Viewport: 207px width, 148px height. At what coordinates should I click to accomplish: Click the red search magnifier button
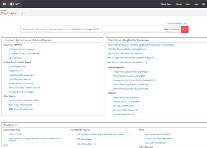click(185, 29)
